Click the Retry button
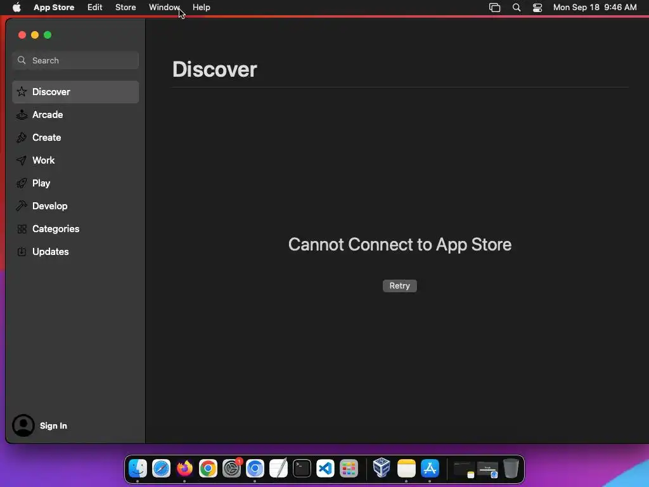 399,286
